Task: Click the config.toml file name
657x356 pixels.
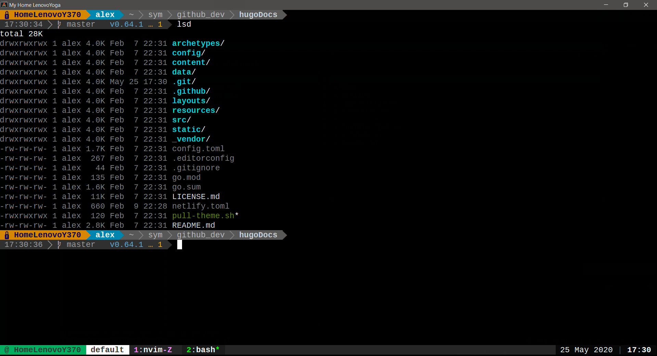Action: (198, 149)
